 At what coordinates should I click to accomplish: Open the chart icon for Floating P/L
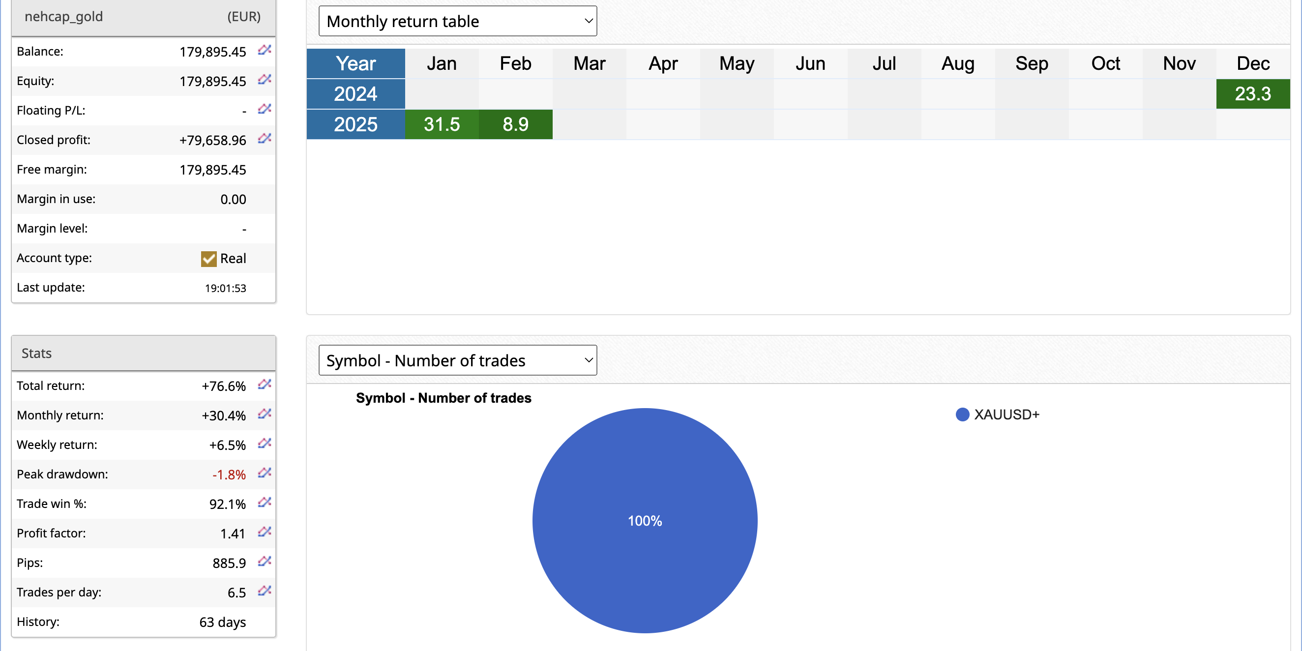[x=265, y=109]
